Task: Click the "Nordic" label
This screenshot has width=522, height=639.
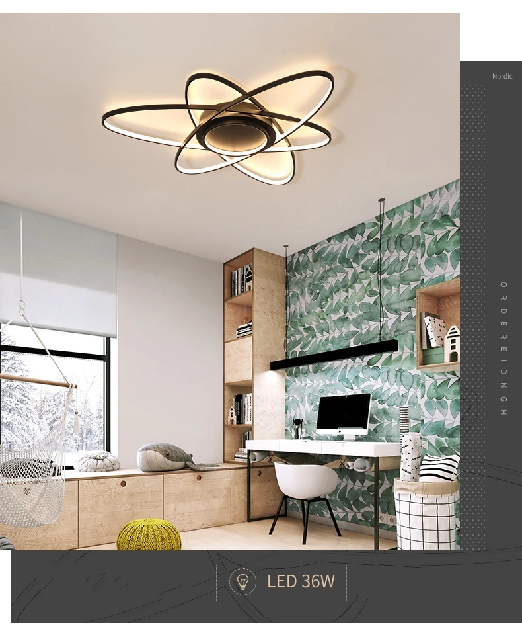Action: click(x=502, y=76)
